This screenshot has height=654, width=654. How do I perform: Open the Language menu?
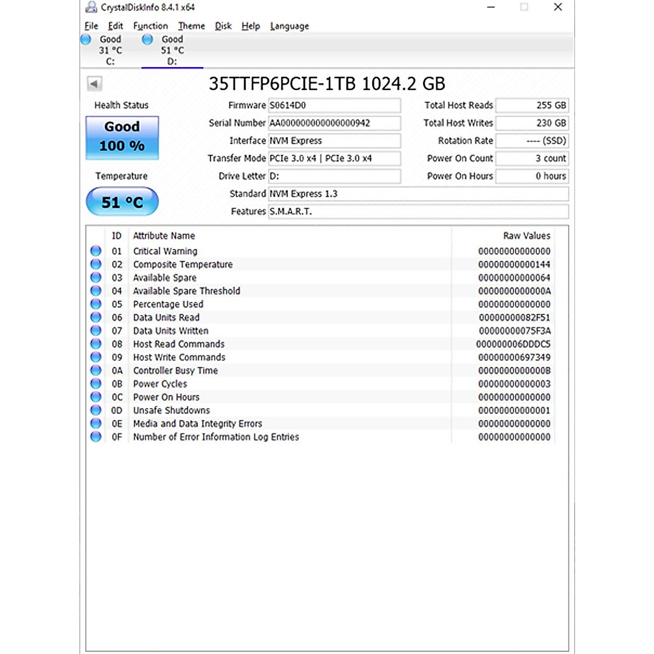289,26
